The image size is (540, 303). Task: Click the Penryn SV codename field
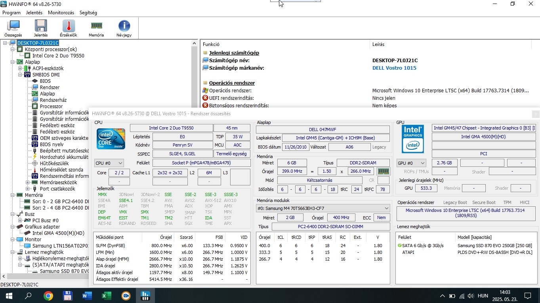182,145
